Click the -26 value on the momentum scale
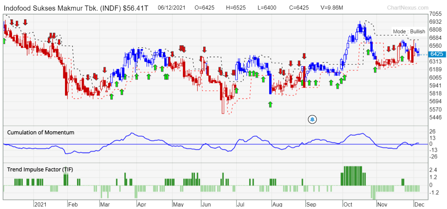 point(433,157)
